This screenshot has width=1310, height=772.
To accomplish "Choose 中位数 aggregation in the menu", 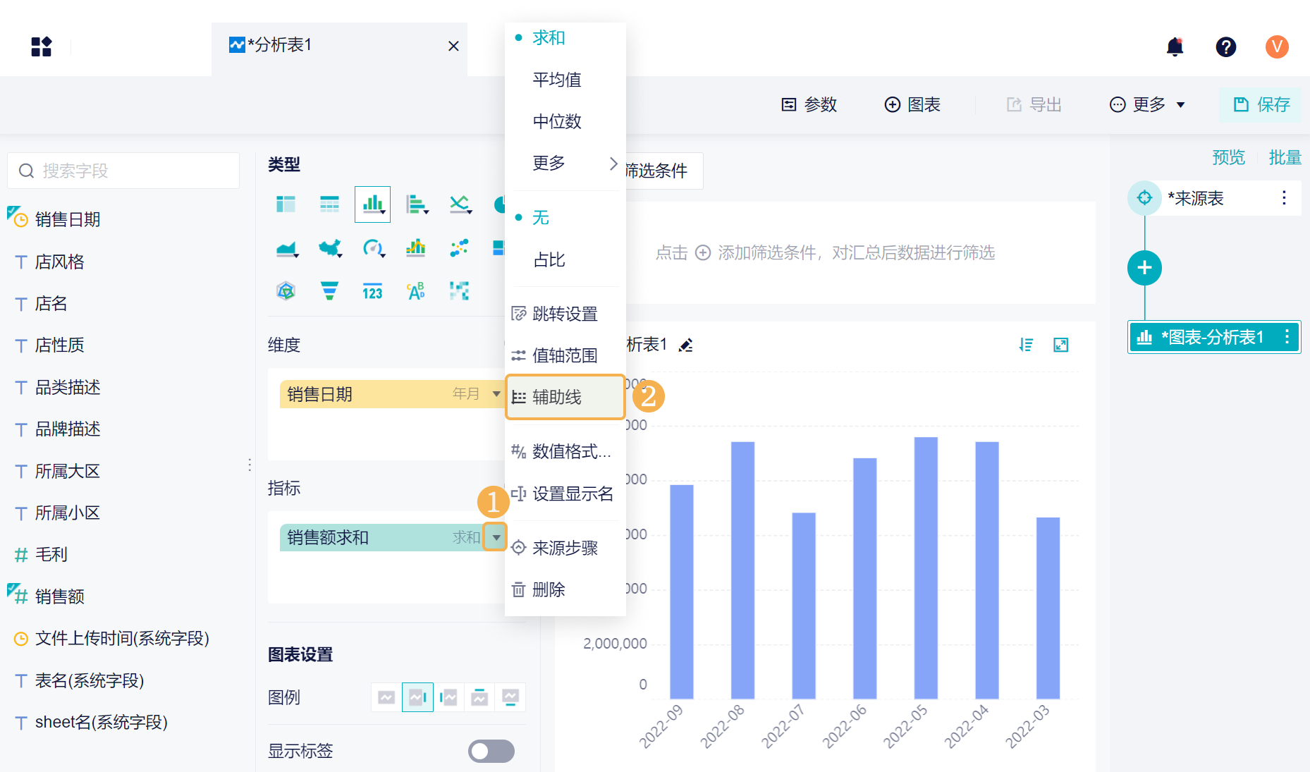I will [565, 121].
